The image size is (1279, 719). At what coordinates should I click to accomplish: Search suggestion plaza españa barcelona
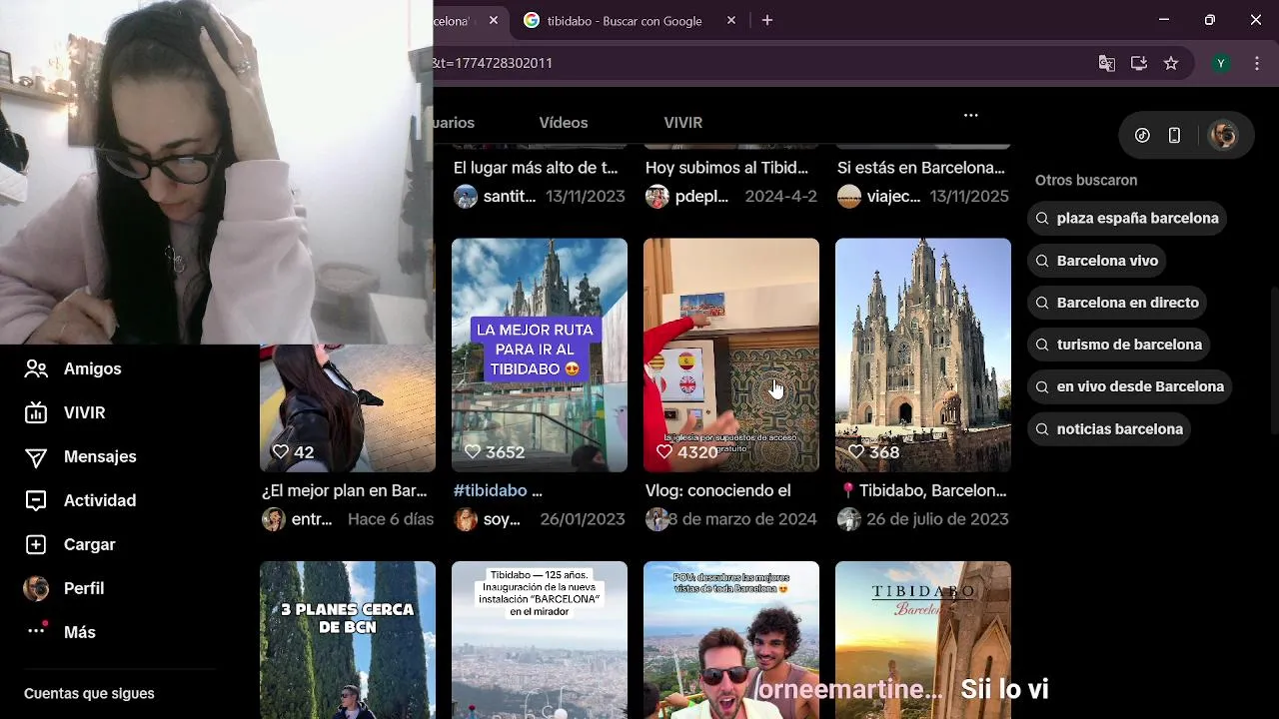[x=1126, y=218]
